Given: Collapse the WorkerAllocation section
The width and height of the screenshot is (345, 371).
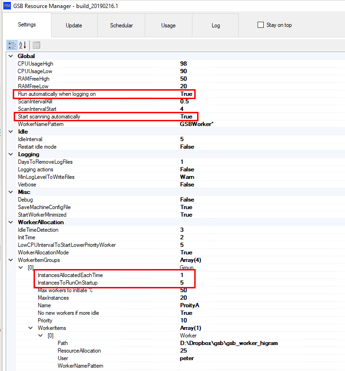Looking at the screenshot, I should [x=11, y=222].
